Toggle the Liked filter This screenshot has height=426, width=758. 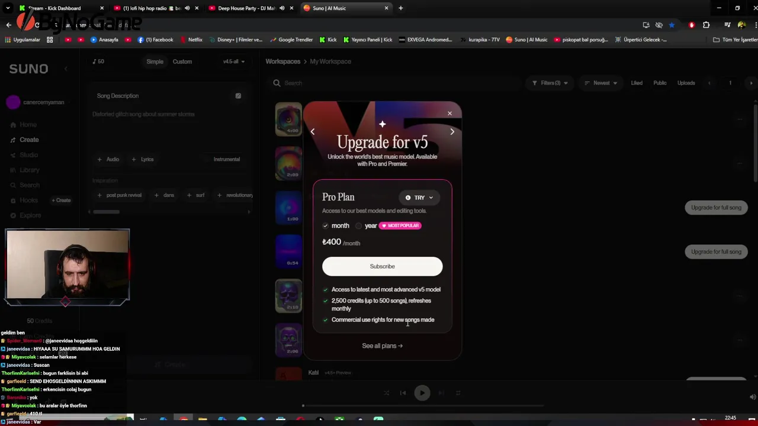pos(637,83)
